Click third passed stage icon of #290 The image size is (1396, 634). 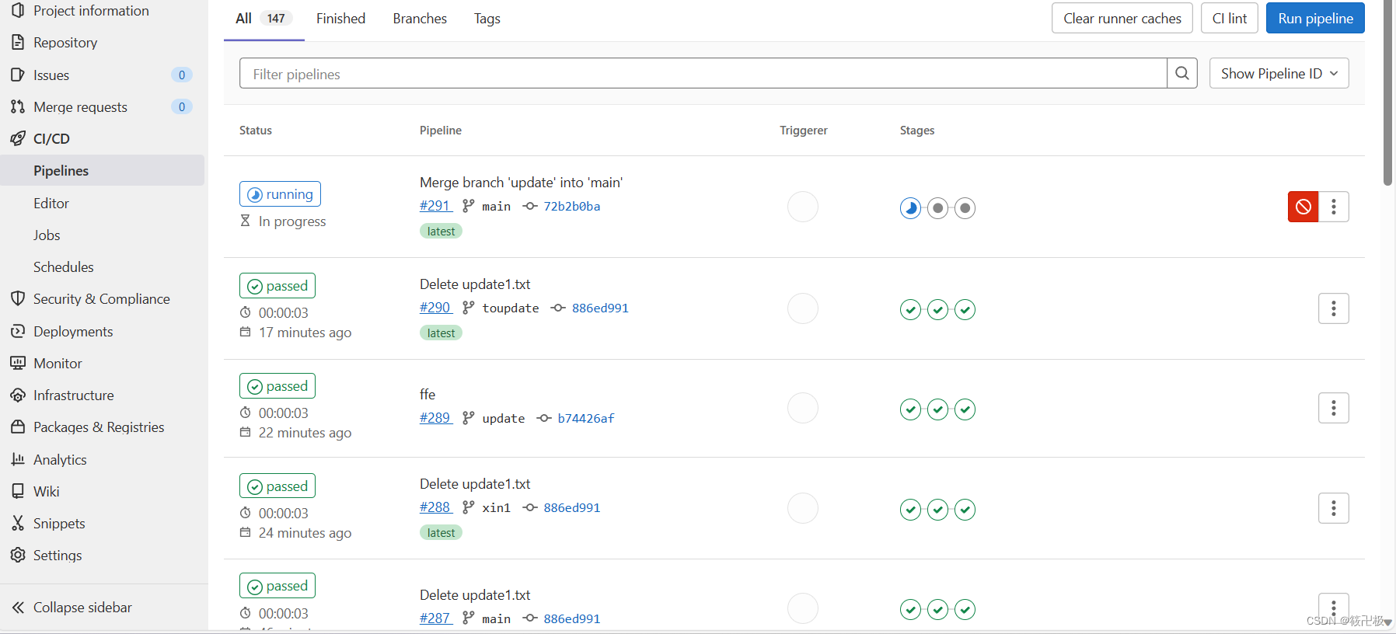tap(965, 310)
